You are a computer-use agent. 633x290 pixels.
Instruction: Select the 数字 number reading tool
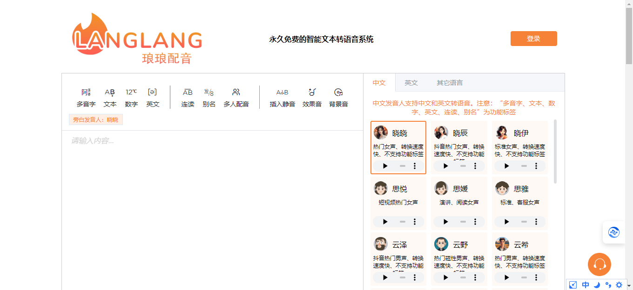pos(131,92)
